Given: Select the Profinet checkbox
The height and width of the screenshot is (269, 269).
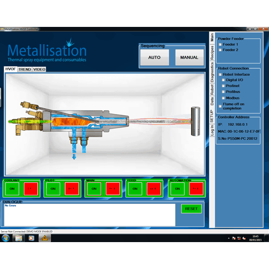Looking at the screenshot, I should [223, 86].
